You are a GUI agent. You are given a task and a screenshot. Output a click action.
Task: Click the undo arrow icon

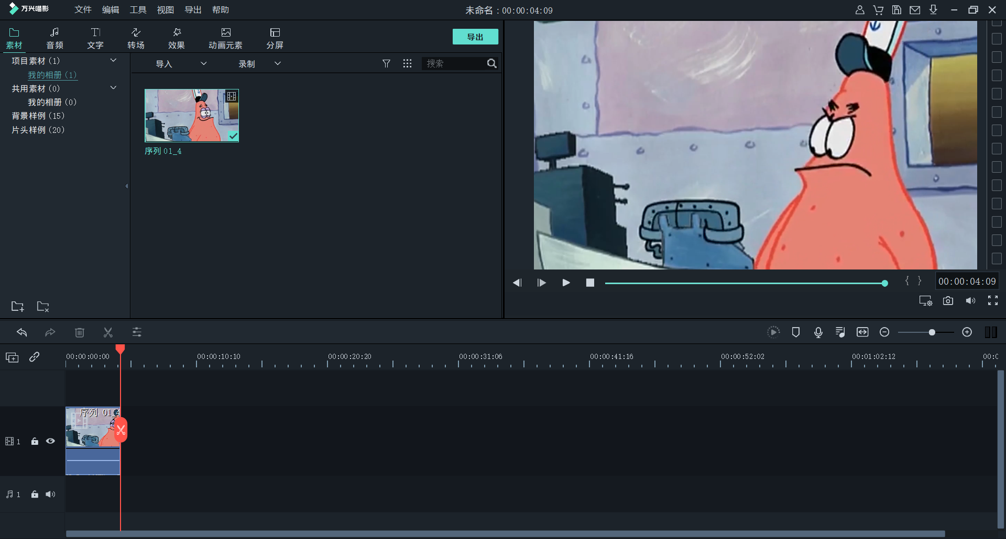point(22,332)
